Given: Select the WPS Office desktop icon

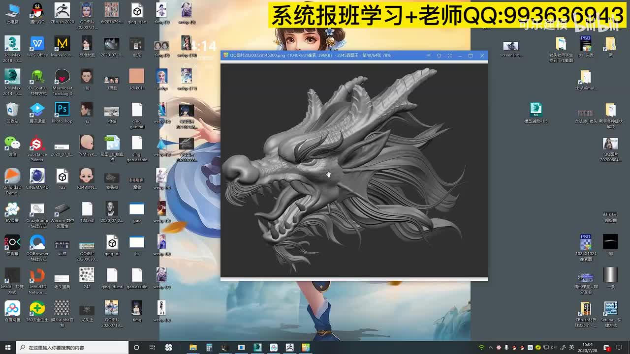Looking at the screenshot, I should point(37,46).
